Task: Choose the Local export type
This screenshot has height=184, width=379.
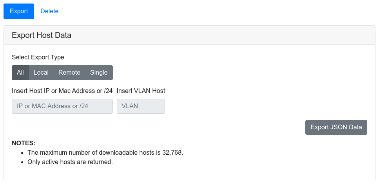Action: (41, 73)
